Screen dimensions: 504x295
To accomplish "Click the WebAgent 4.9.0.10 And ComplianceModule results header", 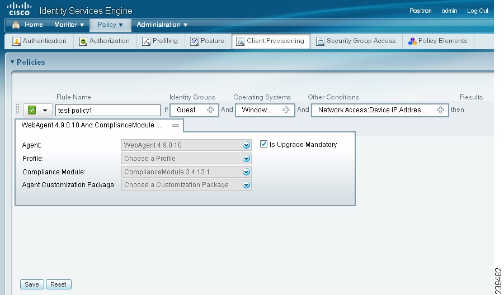I will pyautogui.click(x=99, y=126).
